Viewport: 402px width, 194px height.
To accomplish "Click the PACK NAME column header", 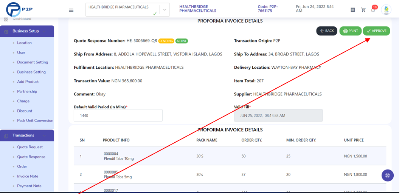I will [x=207, y=140].
